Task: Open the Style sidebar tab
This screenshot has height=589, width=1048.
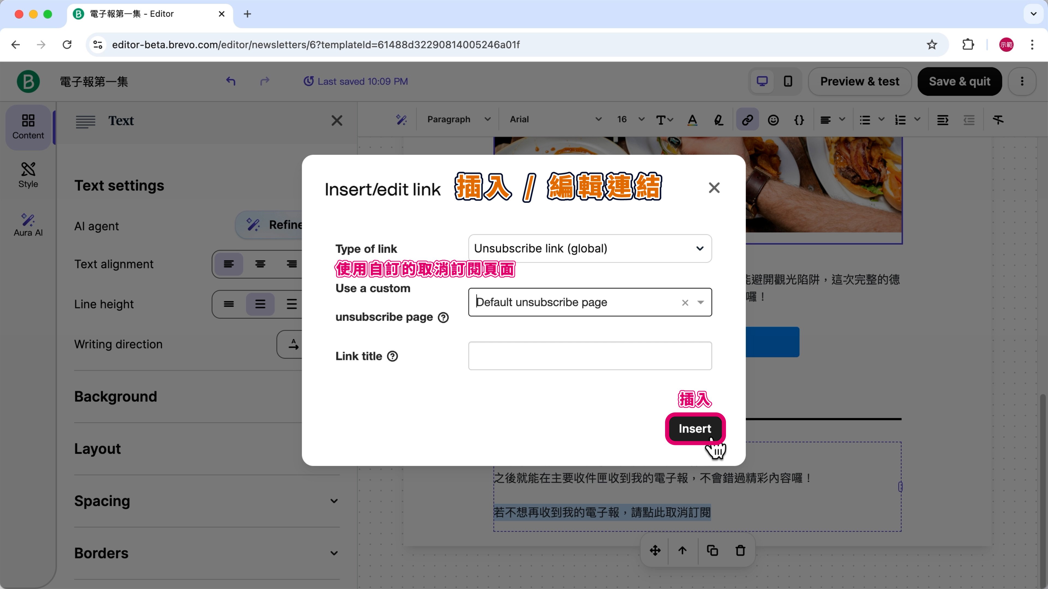Action: click(x=28, y=175)
